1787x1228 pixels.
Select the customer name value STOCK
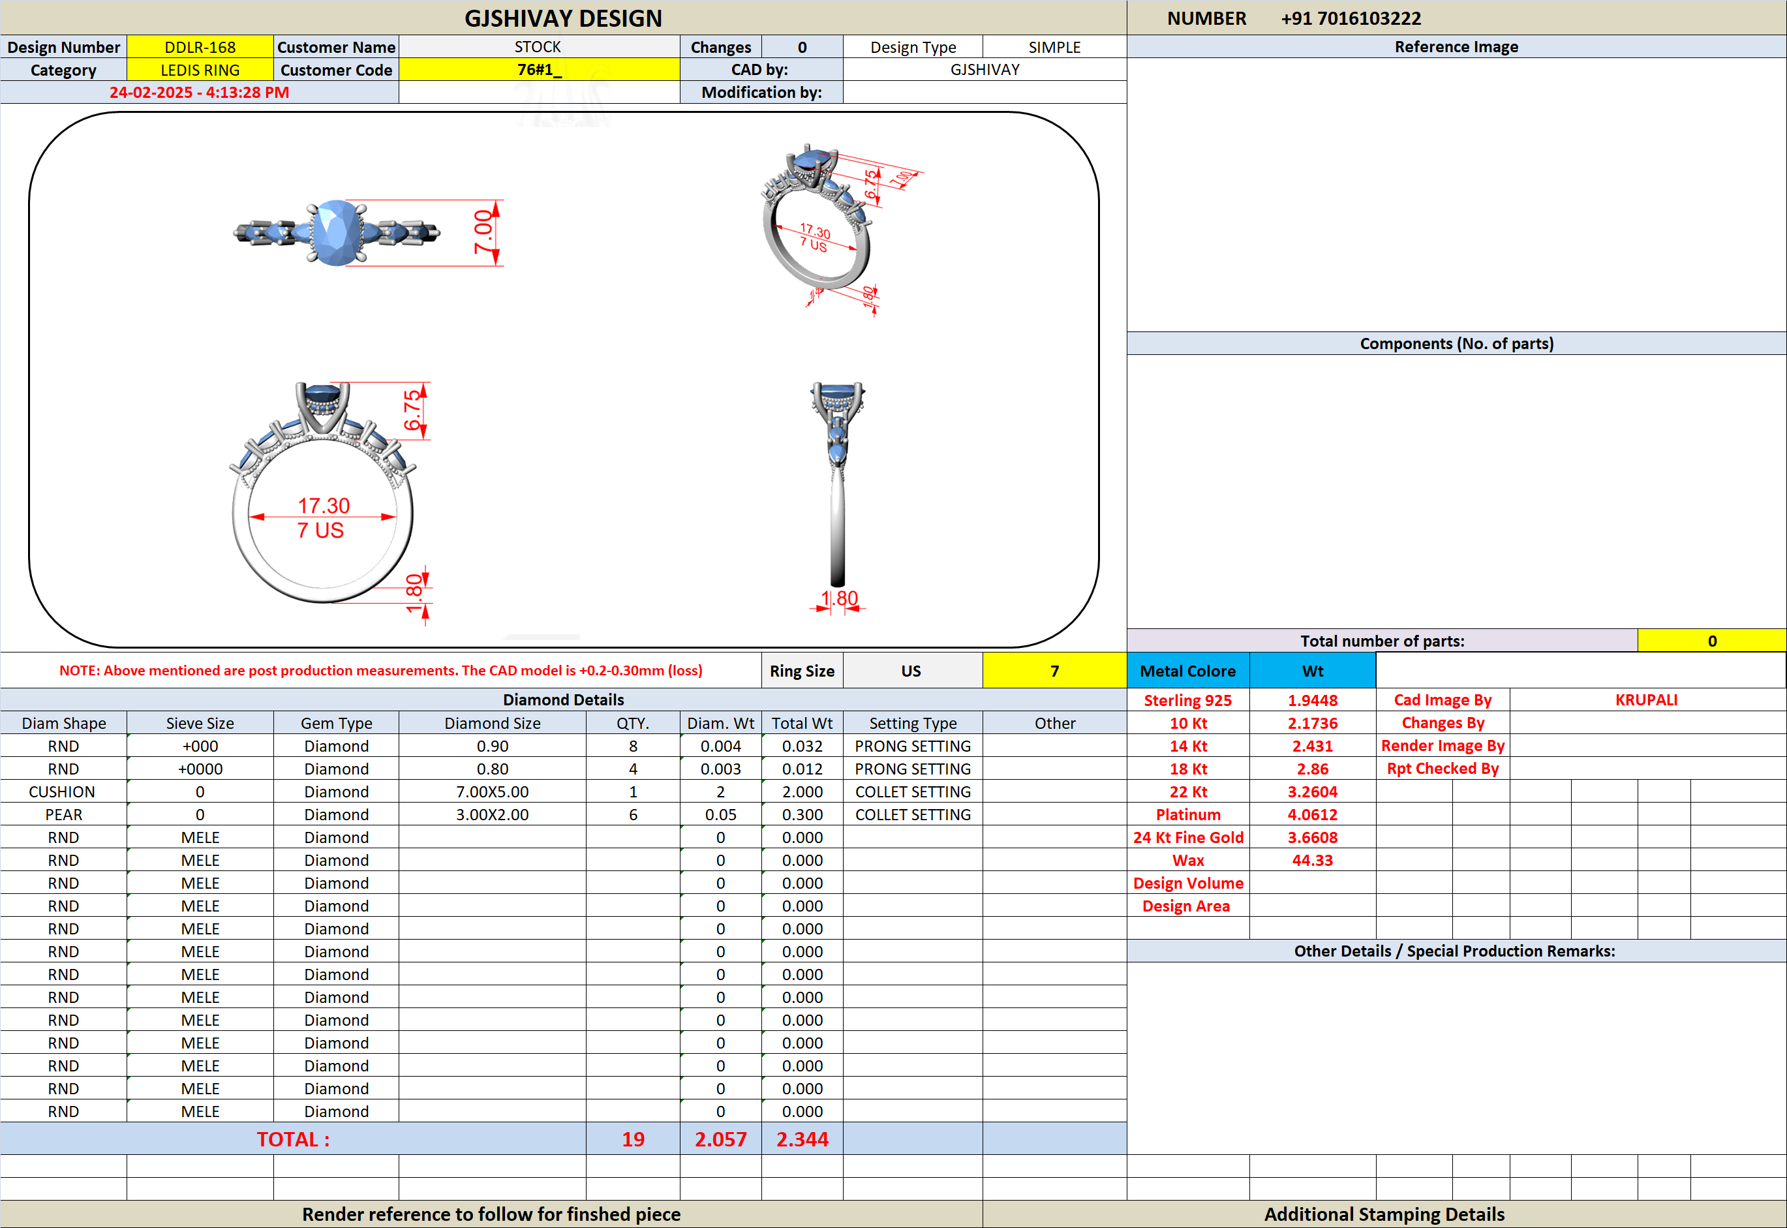point(538,47)
